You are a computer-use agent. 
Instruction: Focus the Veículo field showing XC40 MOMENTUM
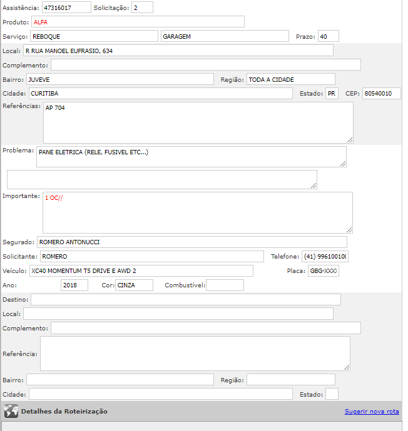click(141, 270)
